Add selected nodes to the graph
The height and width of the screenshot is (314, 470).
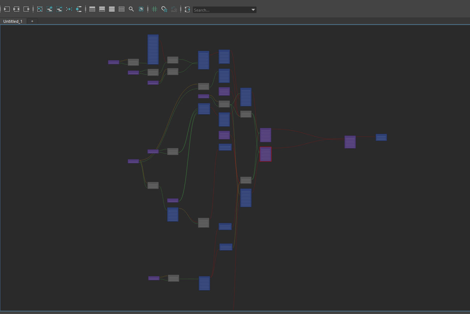[50, 9]
